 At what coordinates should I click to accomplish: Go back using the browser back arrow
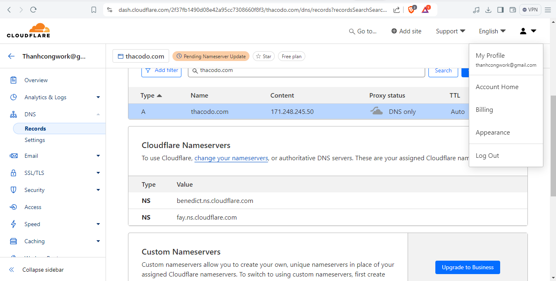(x=9, y=10)
